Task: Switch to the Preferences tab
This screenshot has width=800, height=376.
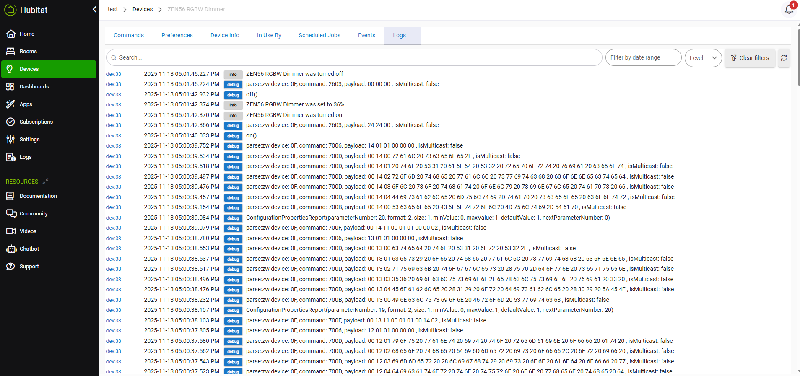Action: point(177,35)
